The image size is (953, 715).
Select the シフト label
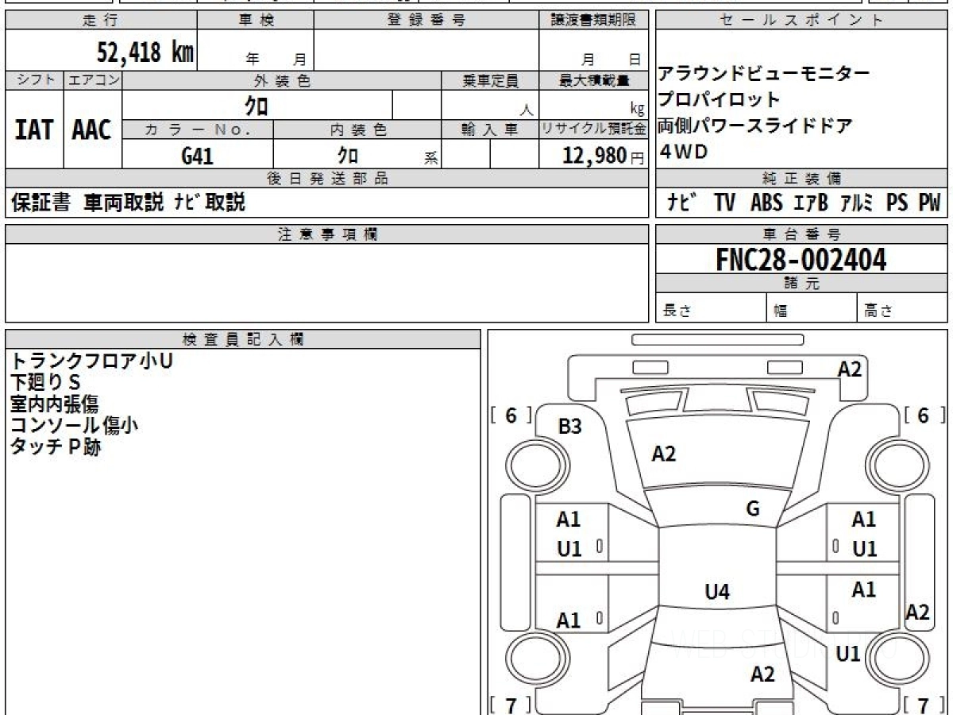34,80
